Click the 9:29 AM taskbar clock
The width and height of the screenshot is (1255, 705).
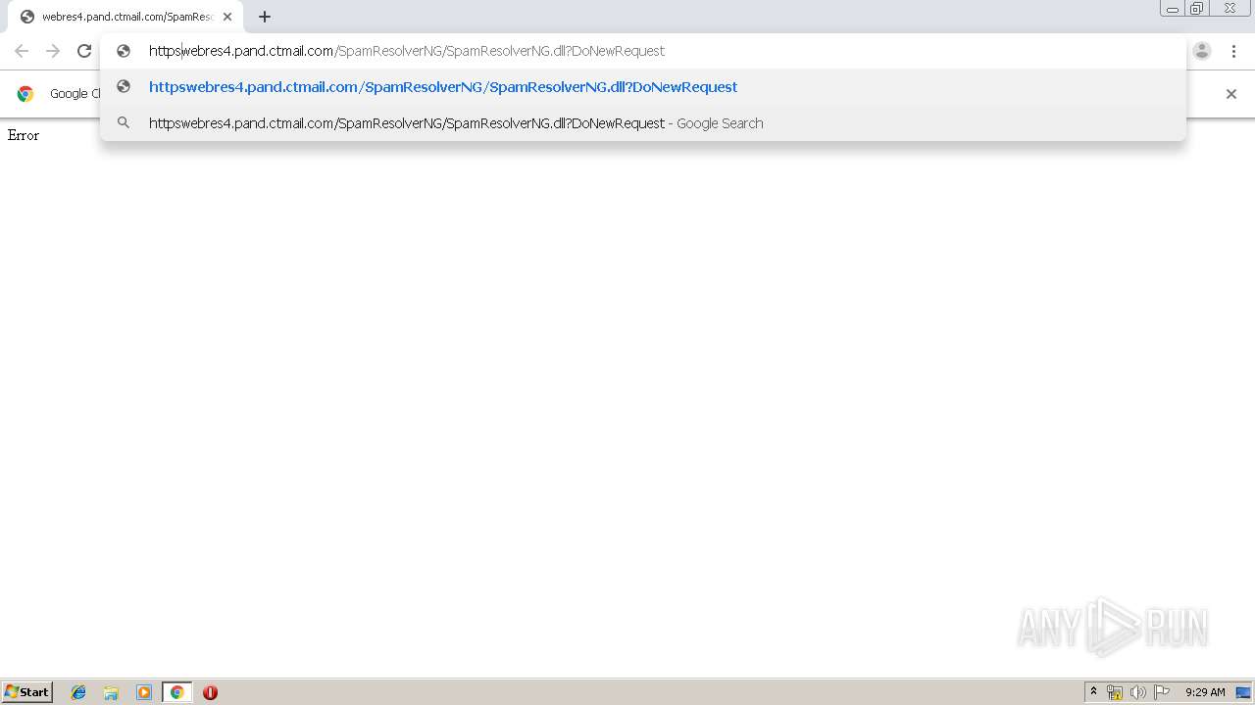click(1205, 692)
